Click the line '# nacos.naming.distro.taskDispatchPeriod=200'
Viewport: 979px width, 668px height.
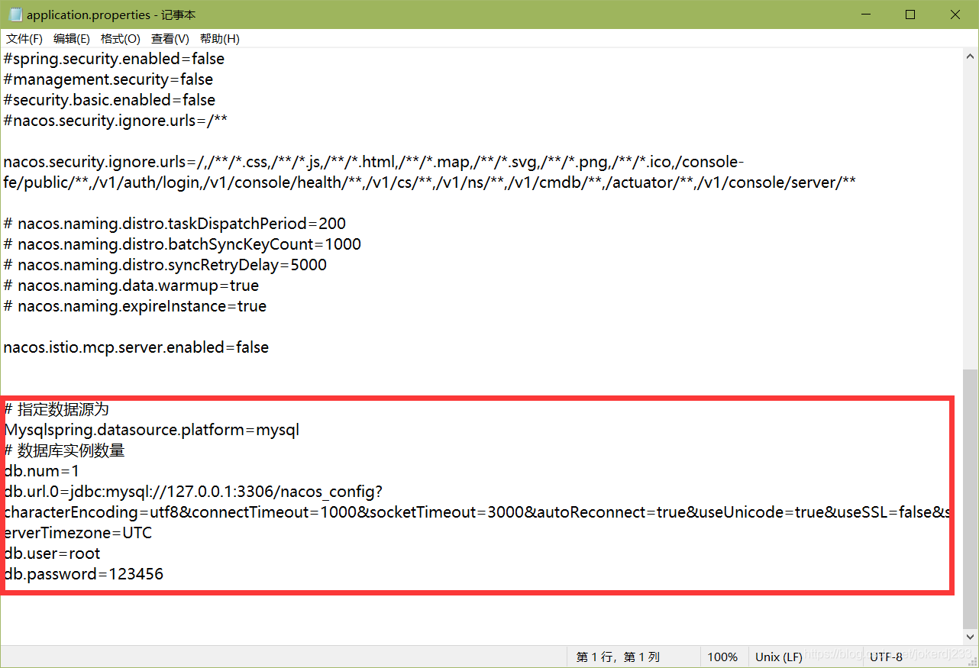[x=175, y=224]
